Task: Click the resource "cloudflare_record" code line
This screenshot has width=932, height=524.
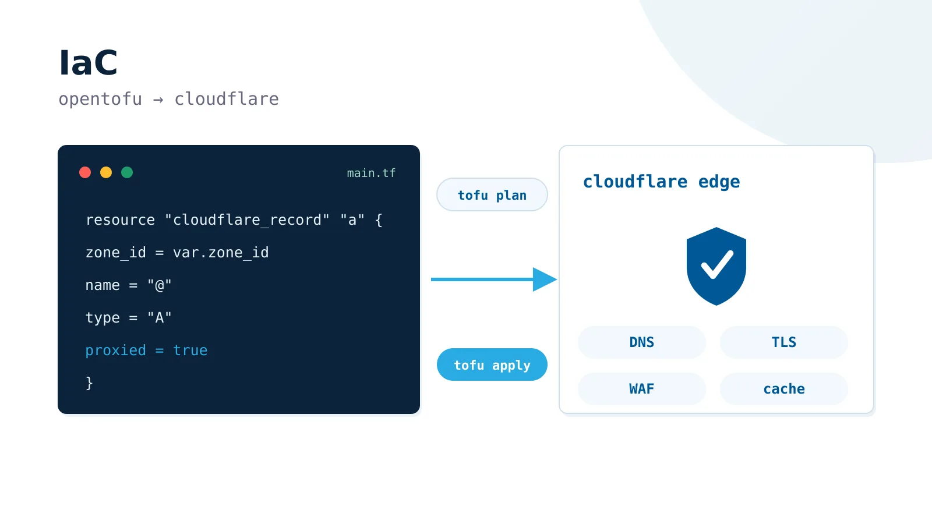Action: 234,220
